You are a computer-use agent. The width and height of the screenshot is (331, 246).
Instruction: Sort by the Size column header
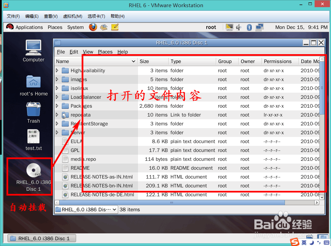click(x=153, y=61)
